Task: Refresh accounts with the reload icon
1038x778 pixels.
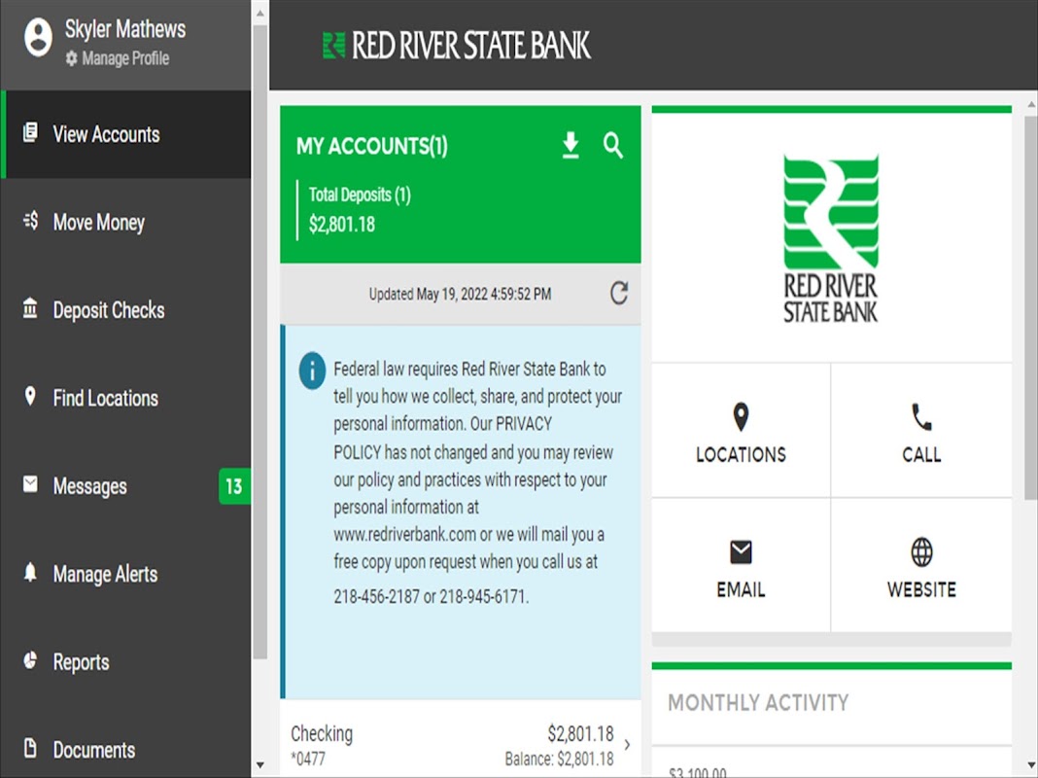Action: [619, 294]
